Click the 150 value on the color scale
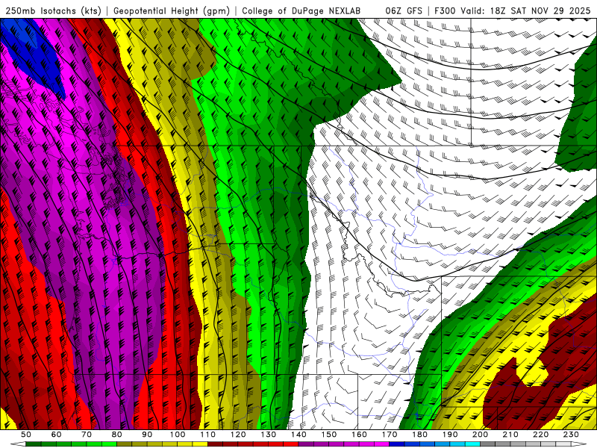Viewport: 597px width, 448px height. coord(329,435)
